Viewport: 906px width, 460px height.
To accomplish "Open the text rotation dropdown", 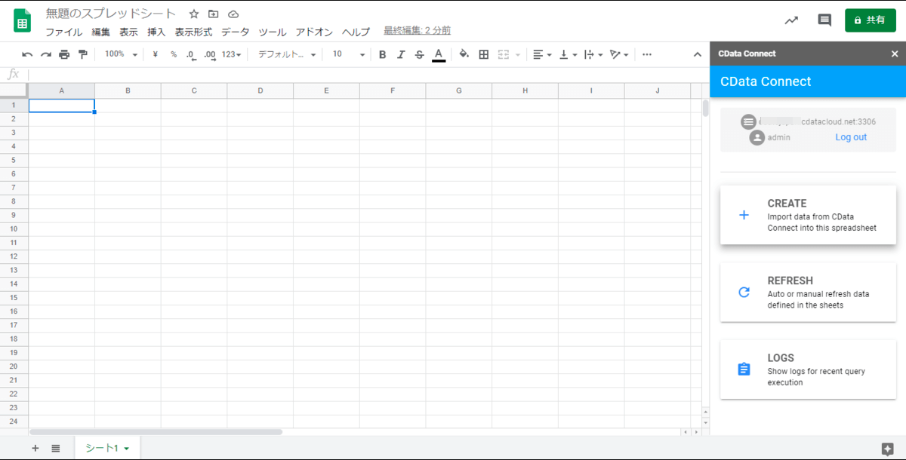I will [619, 54].
